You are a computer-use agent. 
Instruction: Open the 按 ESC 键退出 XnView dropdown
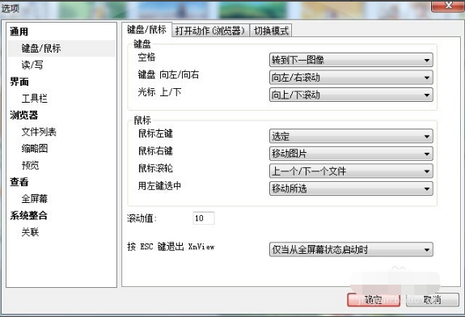(x=351, y=250)
